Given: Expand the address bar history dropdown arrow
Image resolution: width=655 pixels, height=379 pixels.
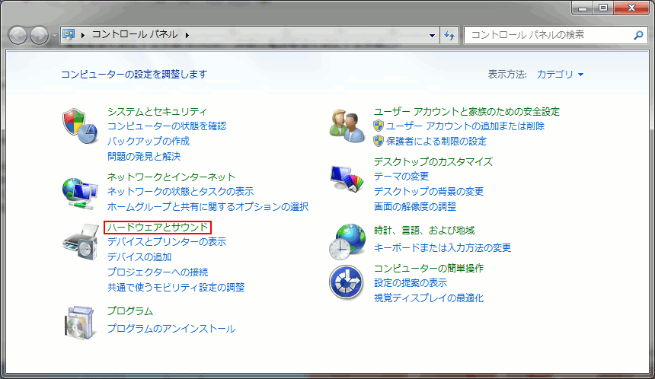Looking at the screenshot, I should point(432,35).
